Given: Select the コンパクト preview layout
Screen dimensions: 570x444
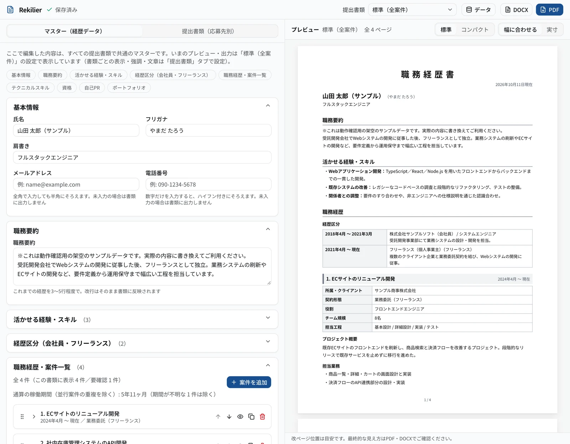Looking at the screenshot, I should (x=475, y=30).
